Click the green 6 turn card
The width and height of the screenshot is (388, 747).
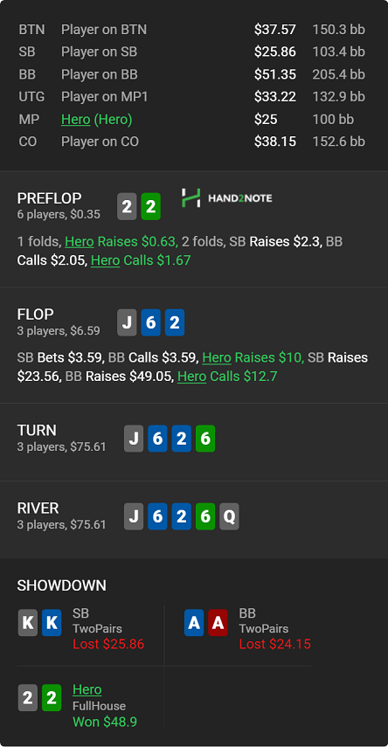pyautogui.click(x=205, y=439)
